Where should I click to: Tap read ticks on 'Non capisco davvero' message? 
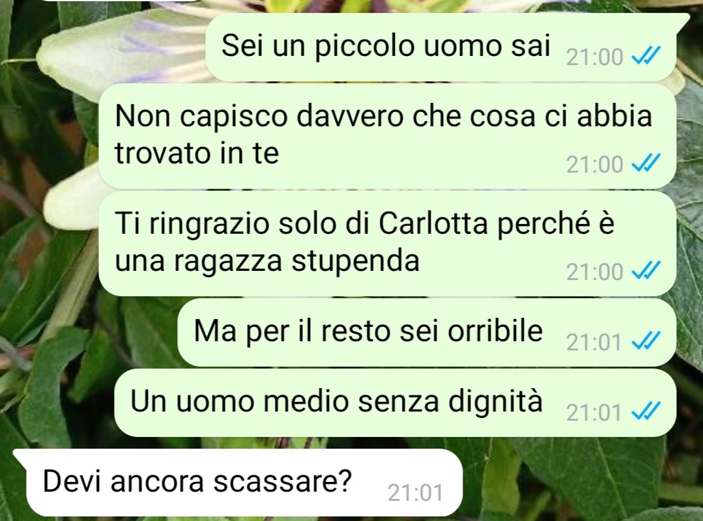pos(646,163)
